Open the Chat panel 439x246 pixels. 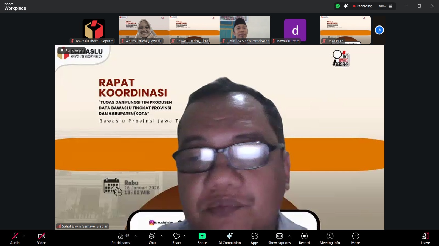(152, 238)
